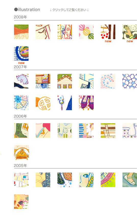Open the scooter outline illustration thumbnail

click(130, 130)
